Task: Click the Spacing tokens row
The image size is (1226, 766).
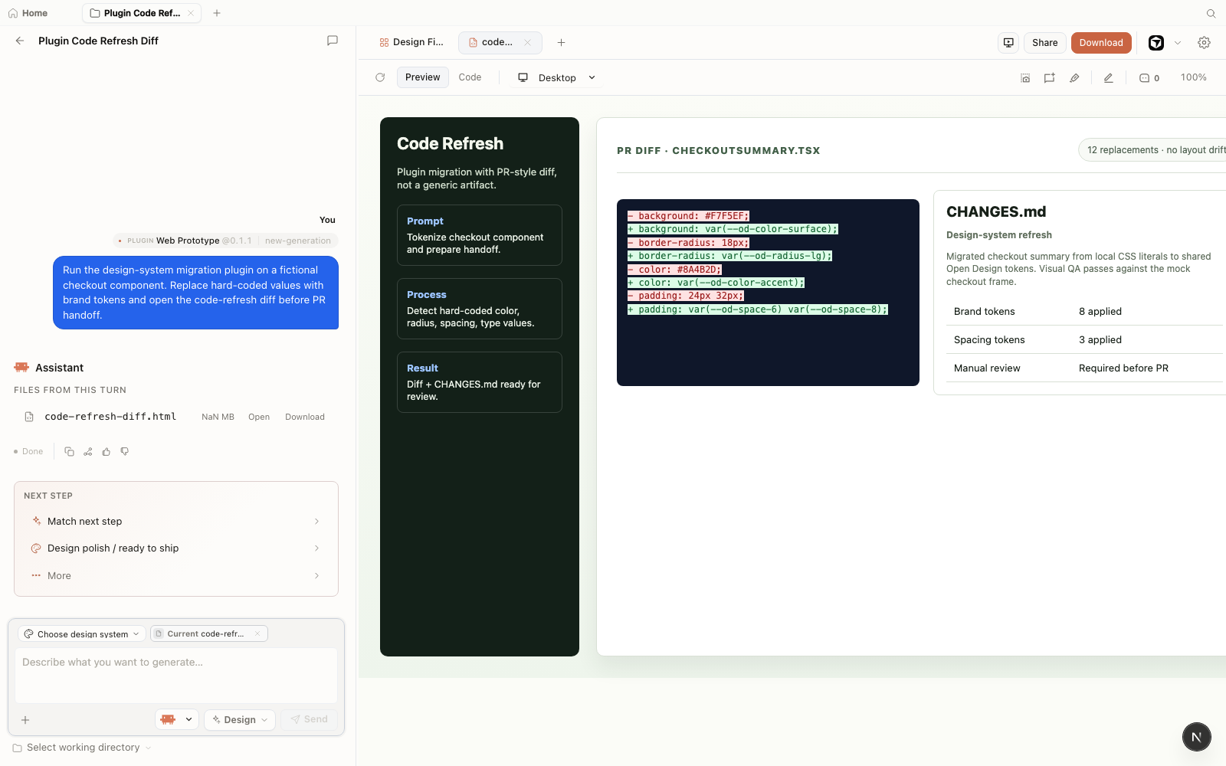Action: pyautogui.click(x=1084, y=340)
